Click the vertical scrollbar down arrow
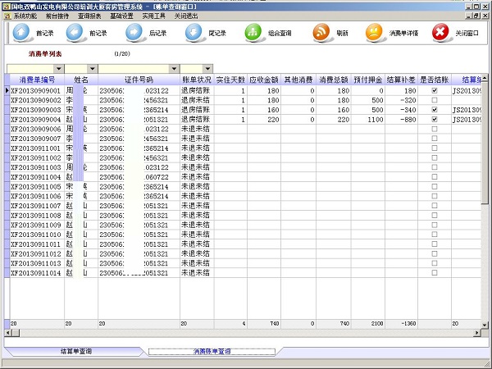This screenshot has height=369, width=492. click(x=485, y=325)
